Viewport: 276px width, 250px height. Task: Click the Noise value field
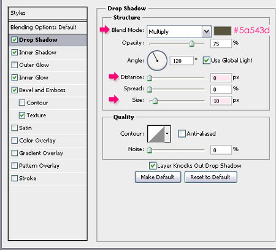coord(221,150)
